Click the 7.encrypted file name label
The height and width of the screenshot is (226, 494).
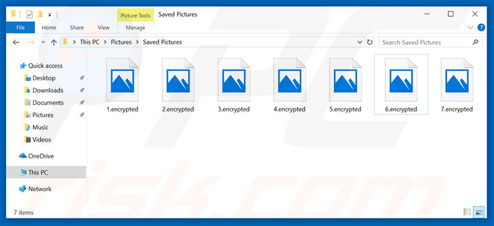point(457,110)
